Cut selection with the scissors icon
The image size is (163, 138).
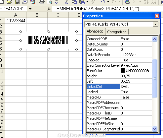click(x=66, y=2)
